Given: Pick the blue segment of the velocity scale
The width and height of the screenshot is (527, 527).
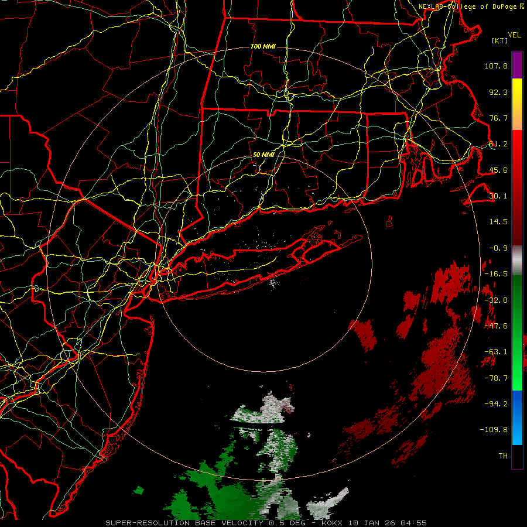Looking at the screenshot, I should (517, 418).
